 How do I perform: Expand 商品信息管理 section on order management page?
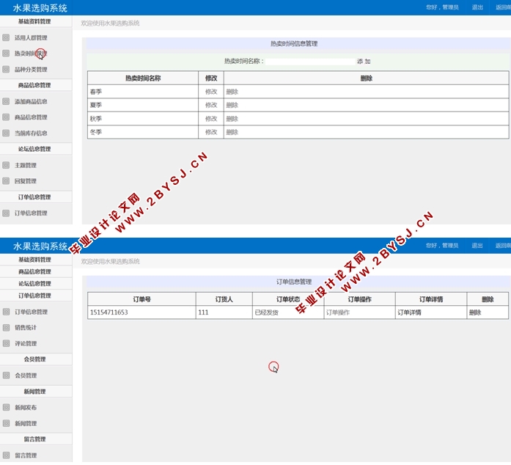tap(34, 271)
